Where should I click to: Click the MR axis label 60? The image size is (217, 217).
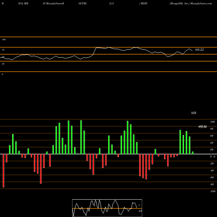211,136
